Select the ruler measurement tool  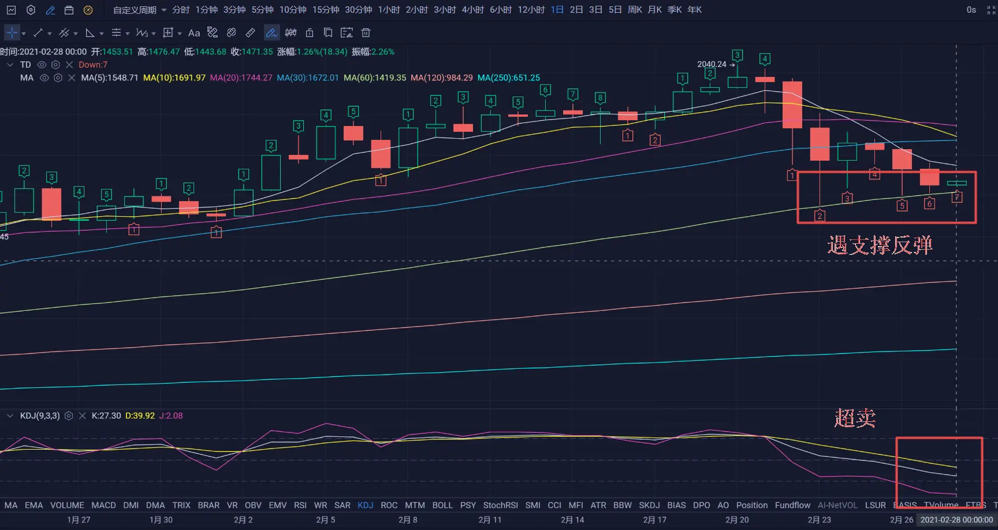tap(250, 33)
